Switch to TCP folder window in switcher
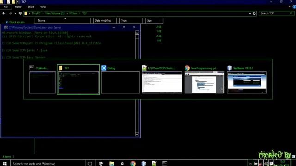296x166 pixels. click(x=78, y=79)
